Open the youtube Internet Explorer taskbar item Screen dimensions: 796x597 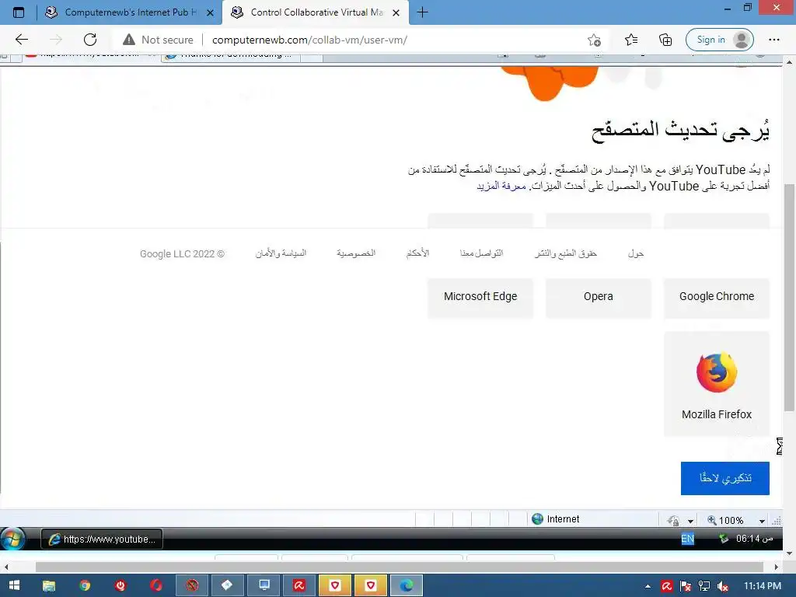pyautogui.click(x=102, y=539)
